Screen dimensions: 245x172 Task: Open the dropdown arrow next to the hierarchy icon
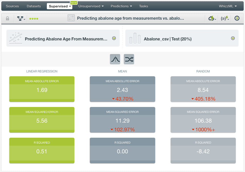(x=24, y=19)
